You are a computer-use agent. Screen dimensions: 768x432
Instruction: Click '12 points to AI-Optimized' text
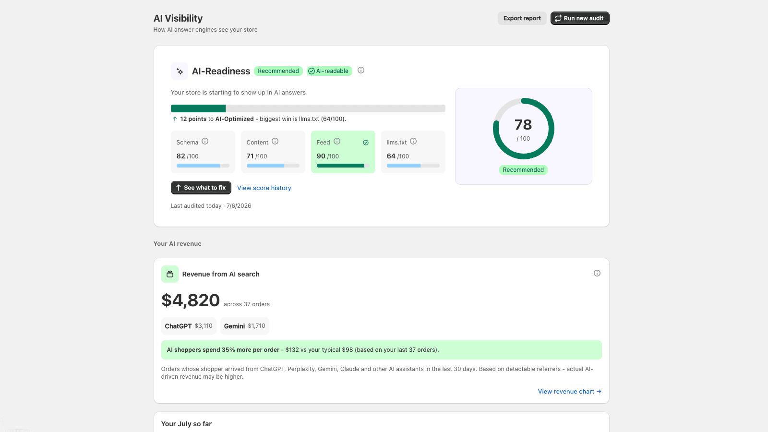click(217, 119)
